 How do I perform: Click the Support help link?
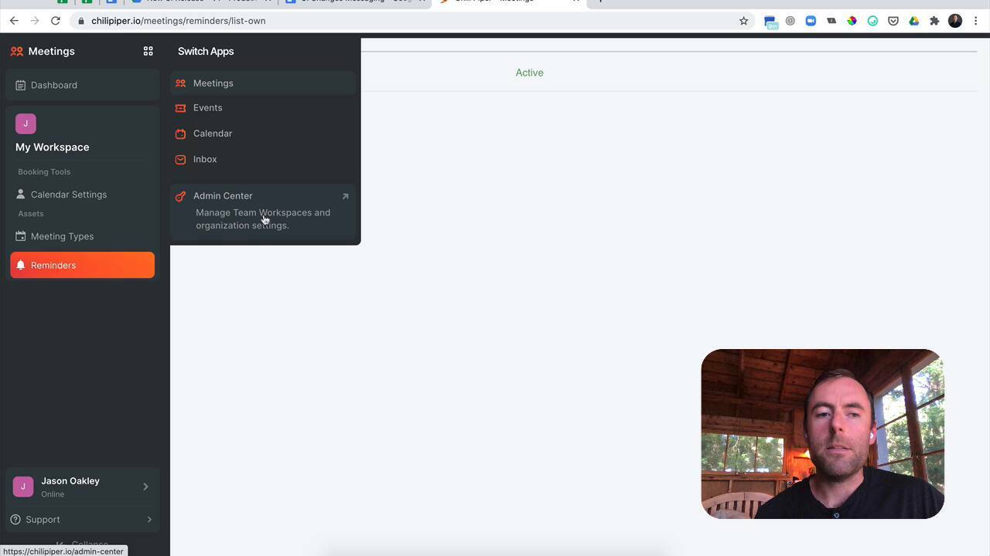point(43,519)
